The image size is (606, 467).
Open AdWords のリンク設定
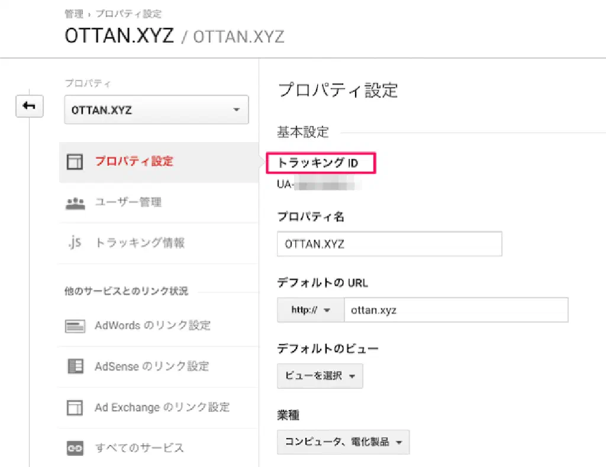tap(152, 326)
